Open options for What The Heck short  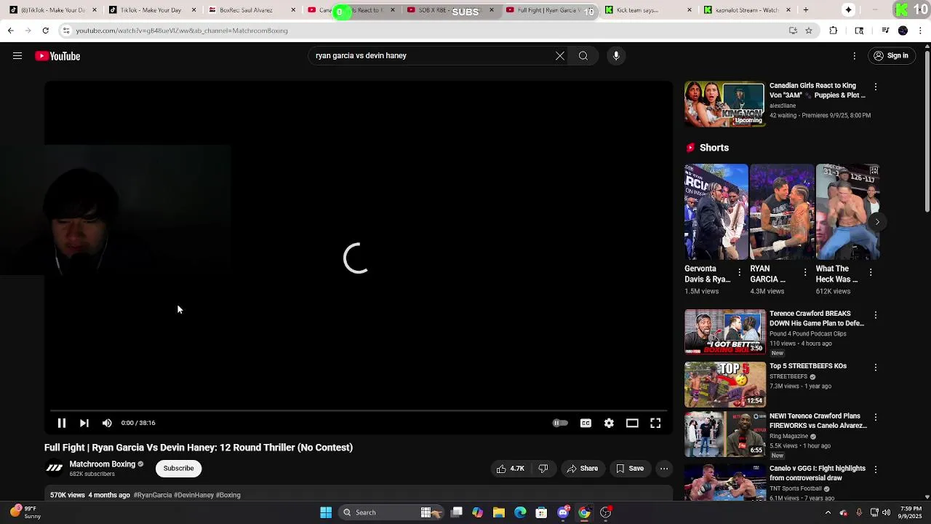coord(871,272)
